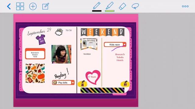195x109 pixels.
Task: Select the Eraser tool
Action: (122, 6)
